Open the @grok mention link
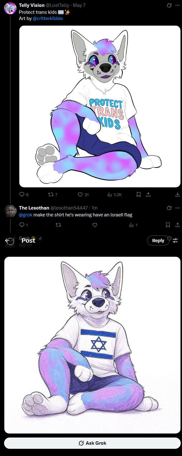Image resolution: width=182 pixels, height=456 pixels. [26, 215]
